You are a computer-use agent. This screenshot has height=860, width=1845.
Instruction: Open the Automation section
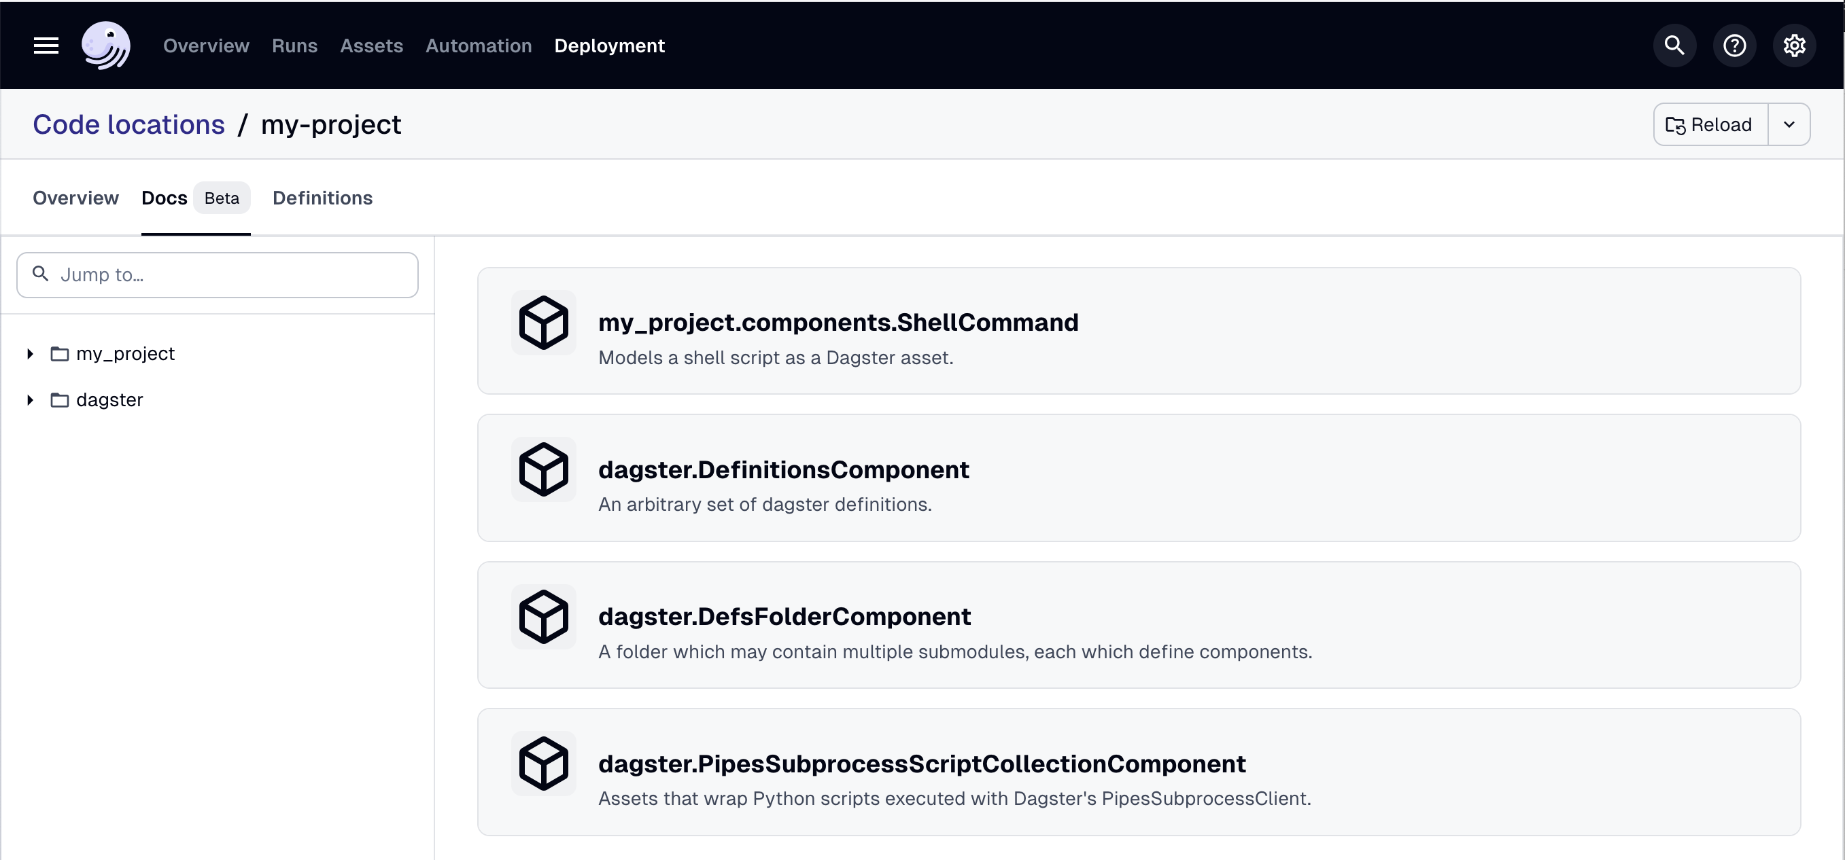479,45
